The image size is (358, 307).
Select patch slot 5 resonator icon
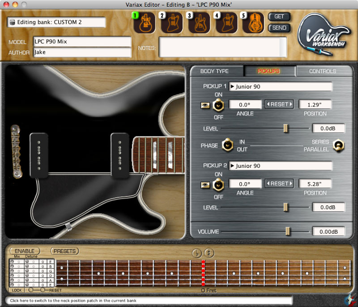253,22
